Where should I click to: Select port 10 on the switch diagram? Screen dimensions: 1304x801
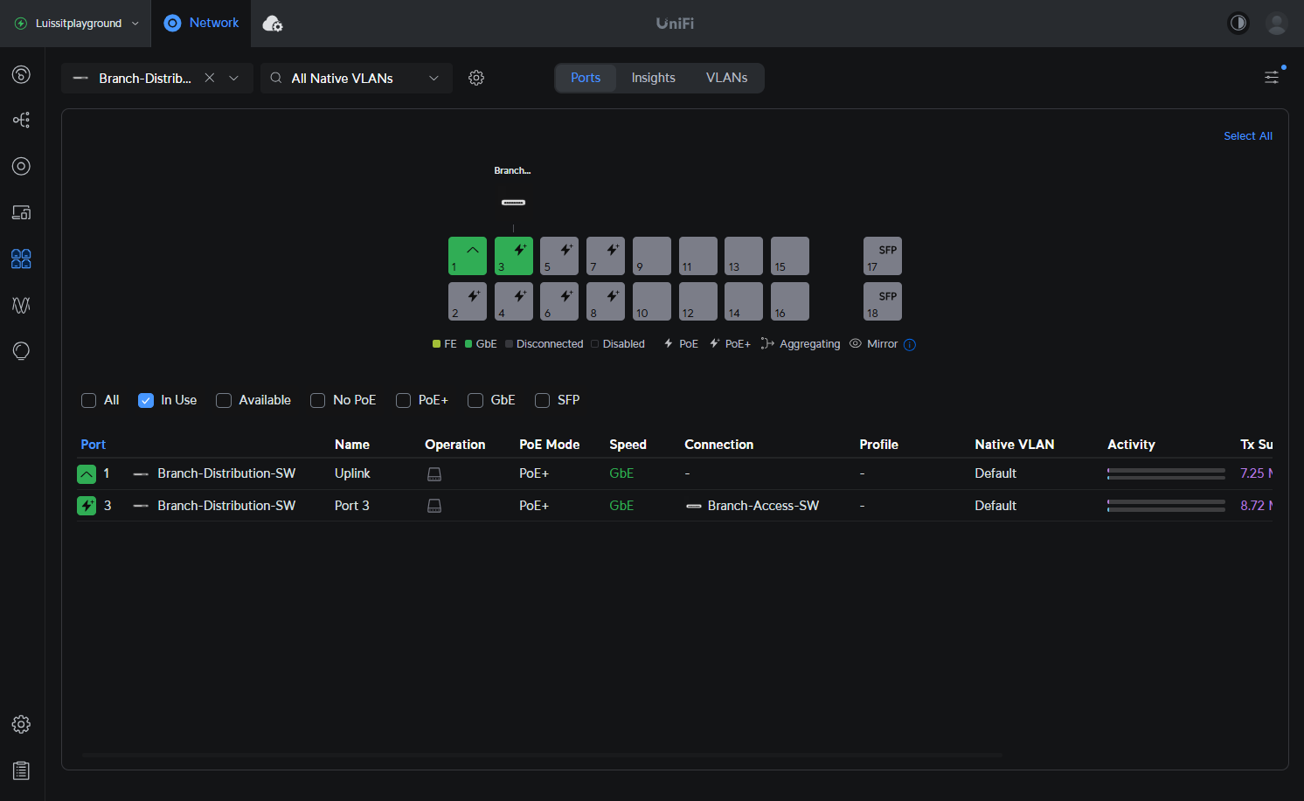coord(652,301)
